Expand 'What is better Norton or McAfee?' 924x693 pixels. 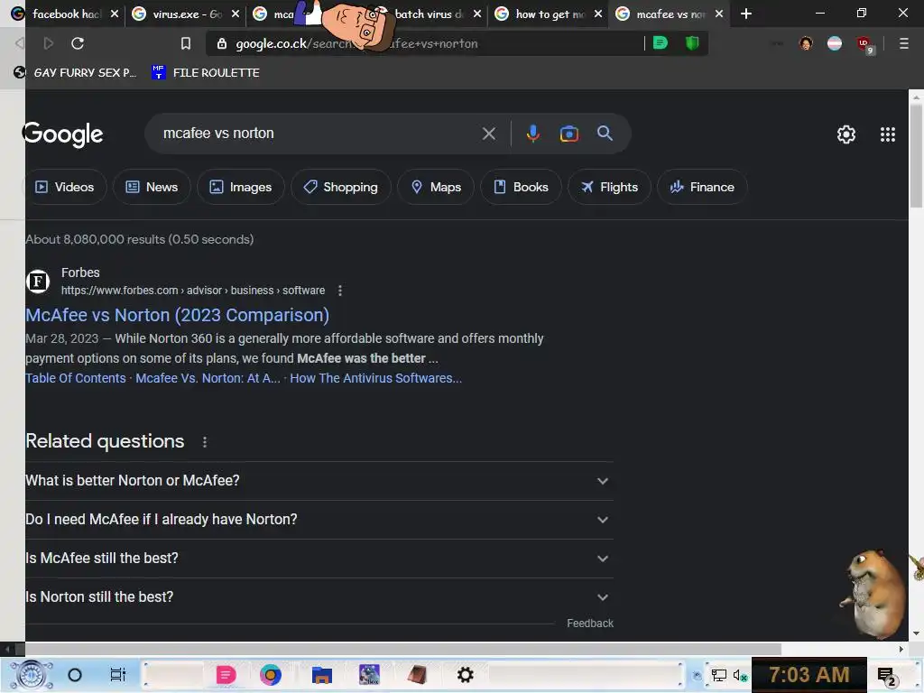tap(319, 481)
